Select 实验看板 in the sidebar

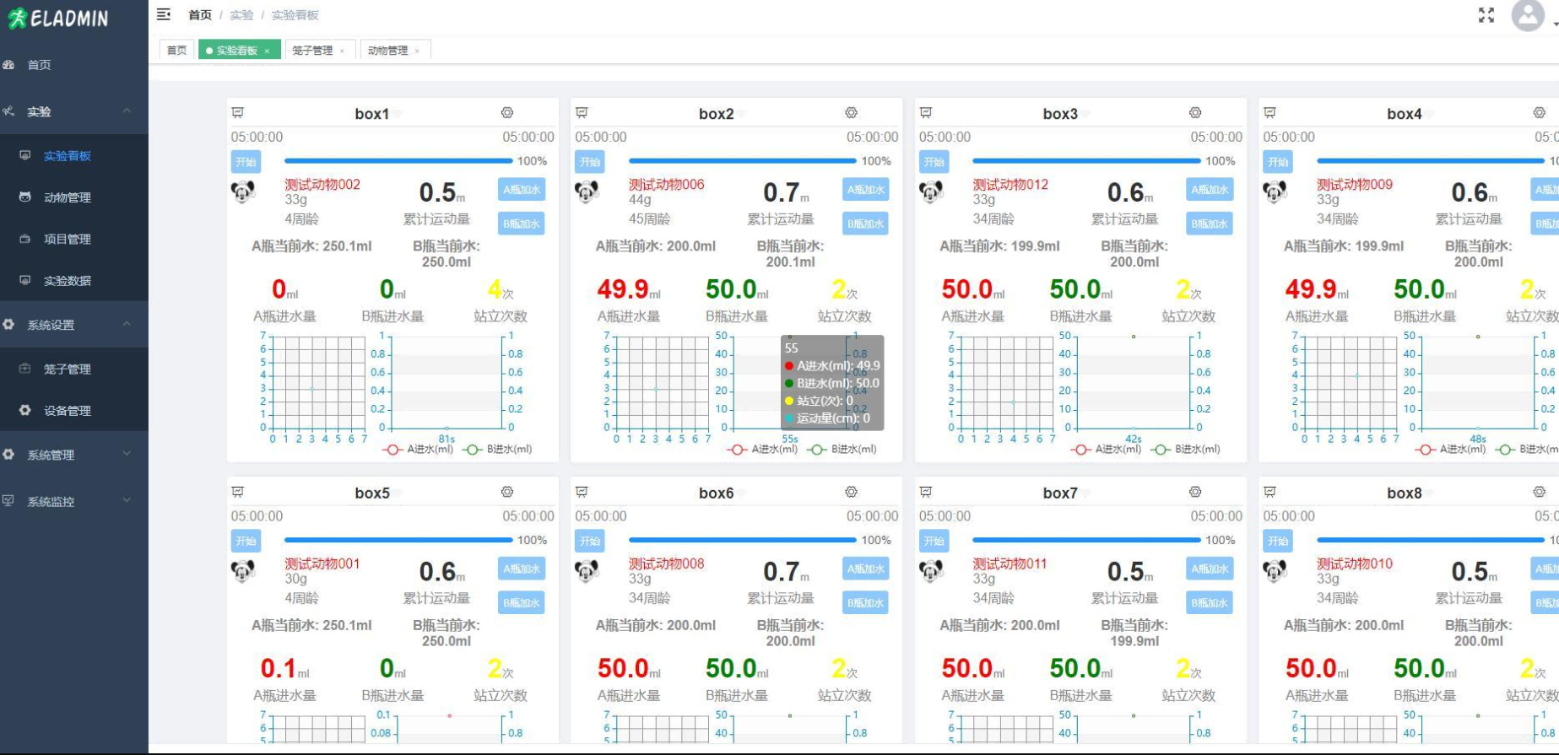click(x=74, y=155)
